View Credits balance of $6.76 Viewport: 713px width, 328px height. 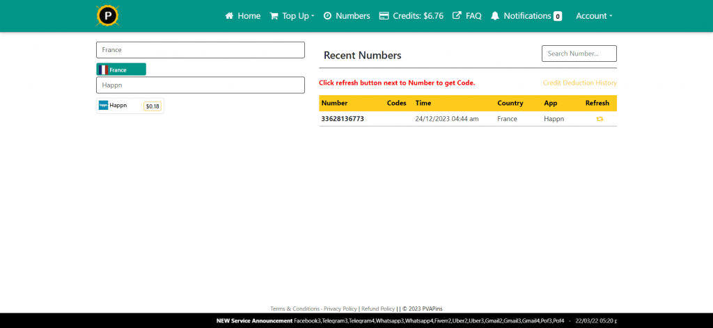[x=411, y=16]
